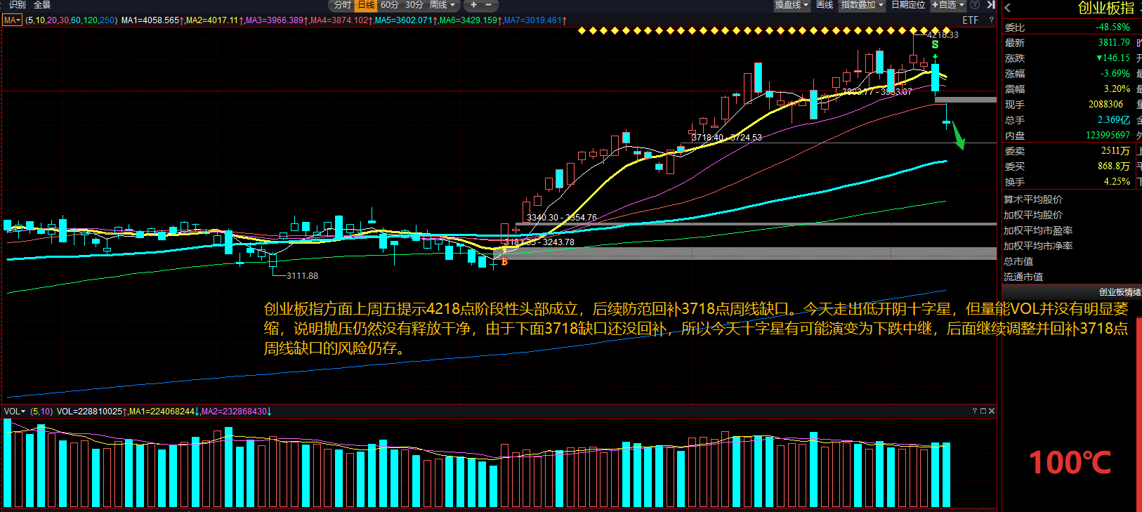The image size is (1142, 512).
Task: Click the 换手 value 4.25%
Action: point(1117,182)
